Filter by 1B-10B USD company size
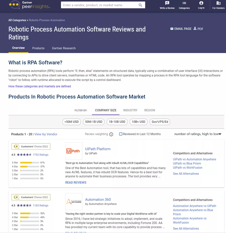 pyautogui.click(x=117, y=122)
